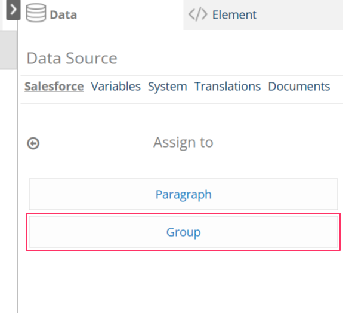The height and width of the screenshot is (313, 343).
Task: Switch to the Variables data source
Action: point(116,86)
